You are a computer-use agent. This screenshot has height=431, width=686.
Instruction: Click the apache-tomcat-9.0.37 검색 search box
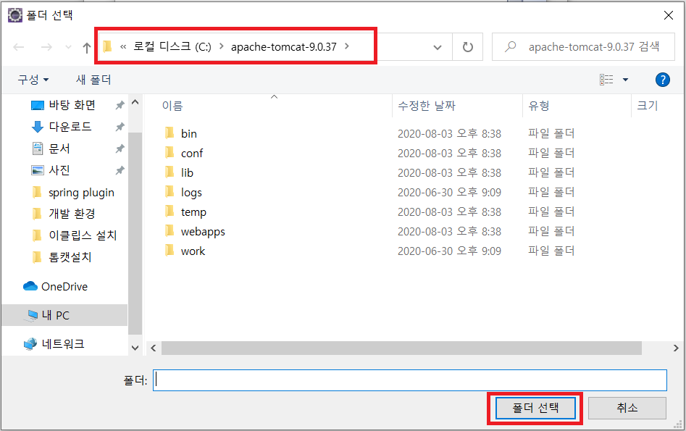[x=583, y=47]
